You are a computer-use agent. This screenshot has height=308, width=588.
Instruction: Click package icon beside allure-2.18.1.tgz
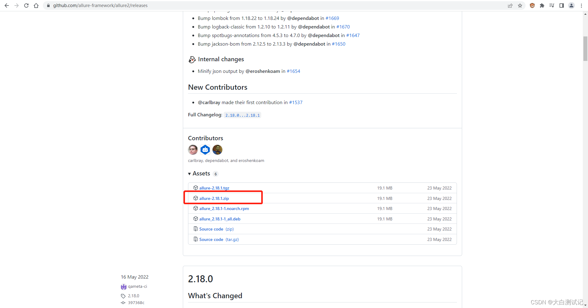(196, 188)
